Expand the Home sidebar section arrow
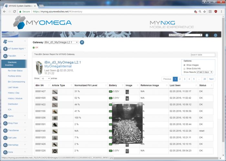 pyautogui.click(x=25, y=41)
